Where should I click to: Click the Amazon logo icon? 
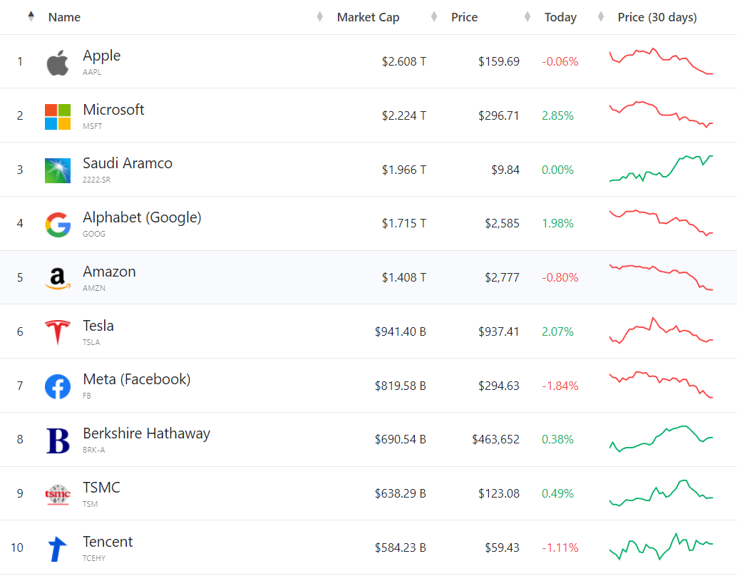tap(58, 279)
